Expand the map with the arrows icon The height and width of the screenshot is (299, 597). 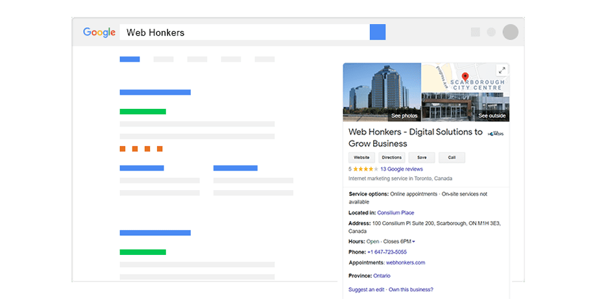click(x=502, y=70)
